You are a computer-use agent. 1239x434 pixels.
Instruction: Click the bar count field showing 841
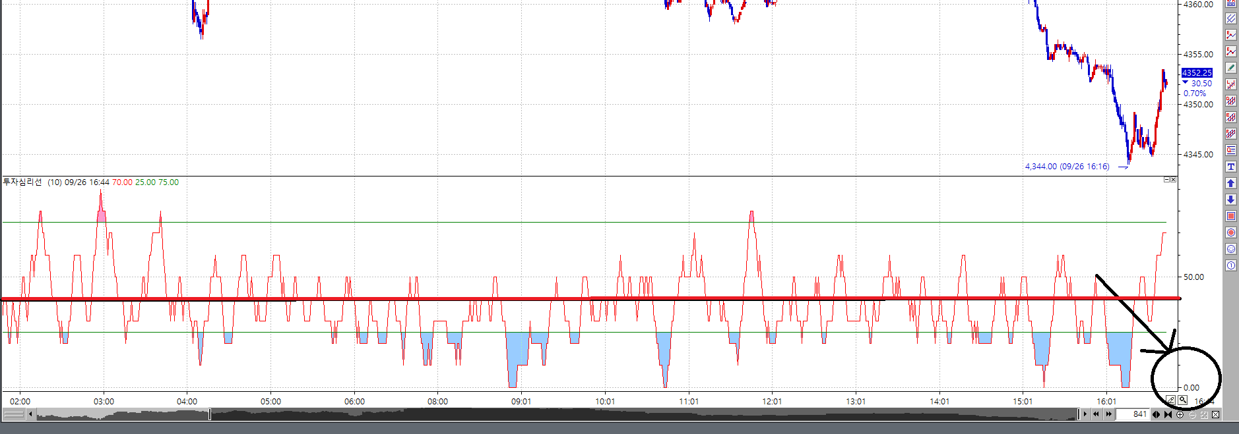[x=1133, y=414]
